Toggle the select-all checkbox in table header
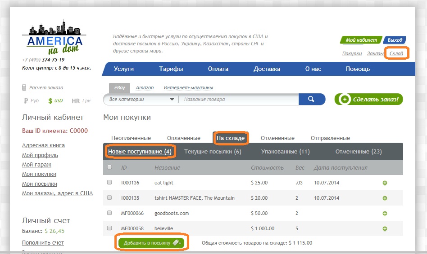This screenshot has width=427, height=254. (x=109, y=167)
